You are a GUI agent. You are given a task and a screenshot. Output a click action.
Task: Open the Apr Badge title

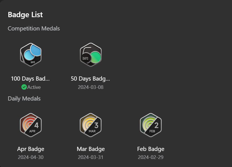click(31, 149)
